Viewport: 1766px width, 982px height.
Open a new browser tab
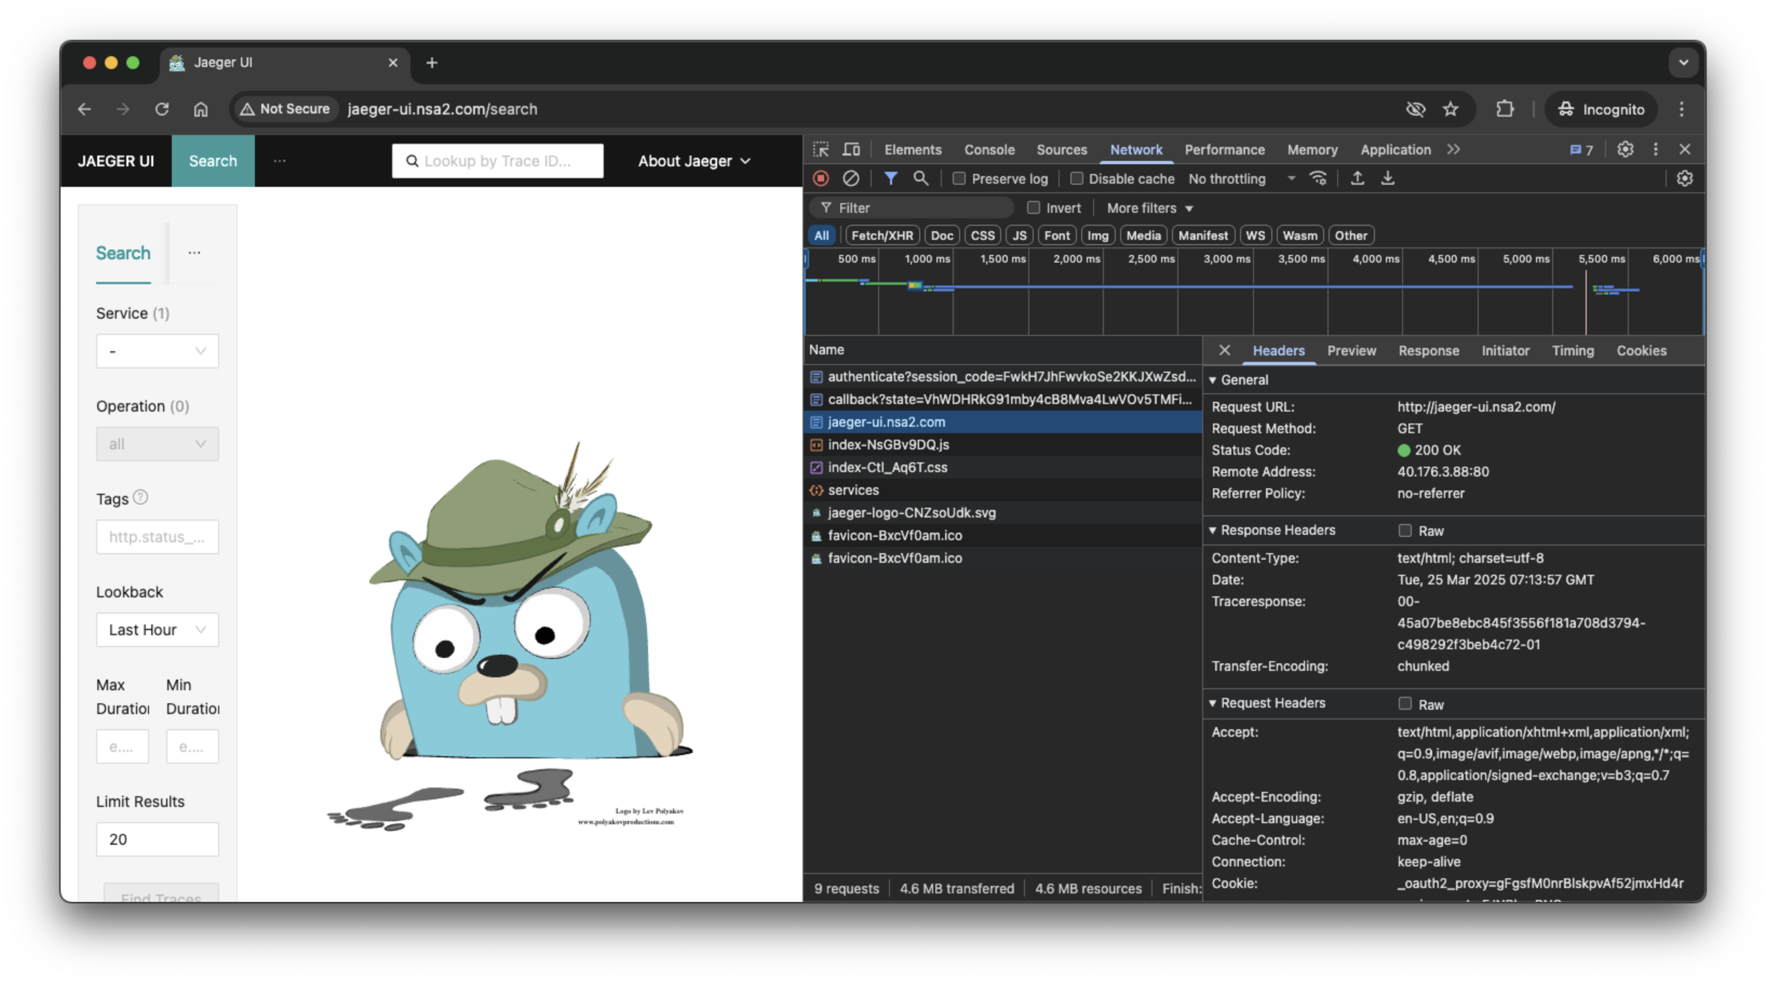tap(431, 63)
